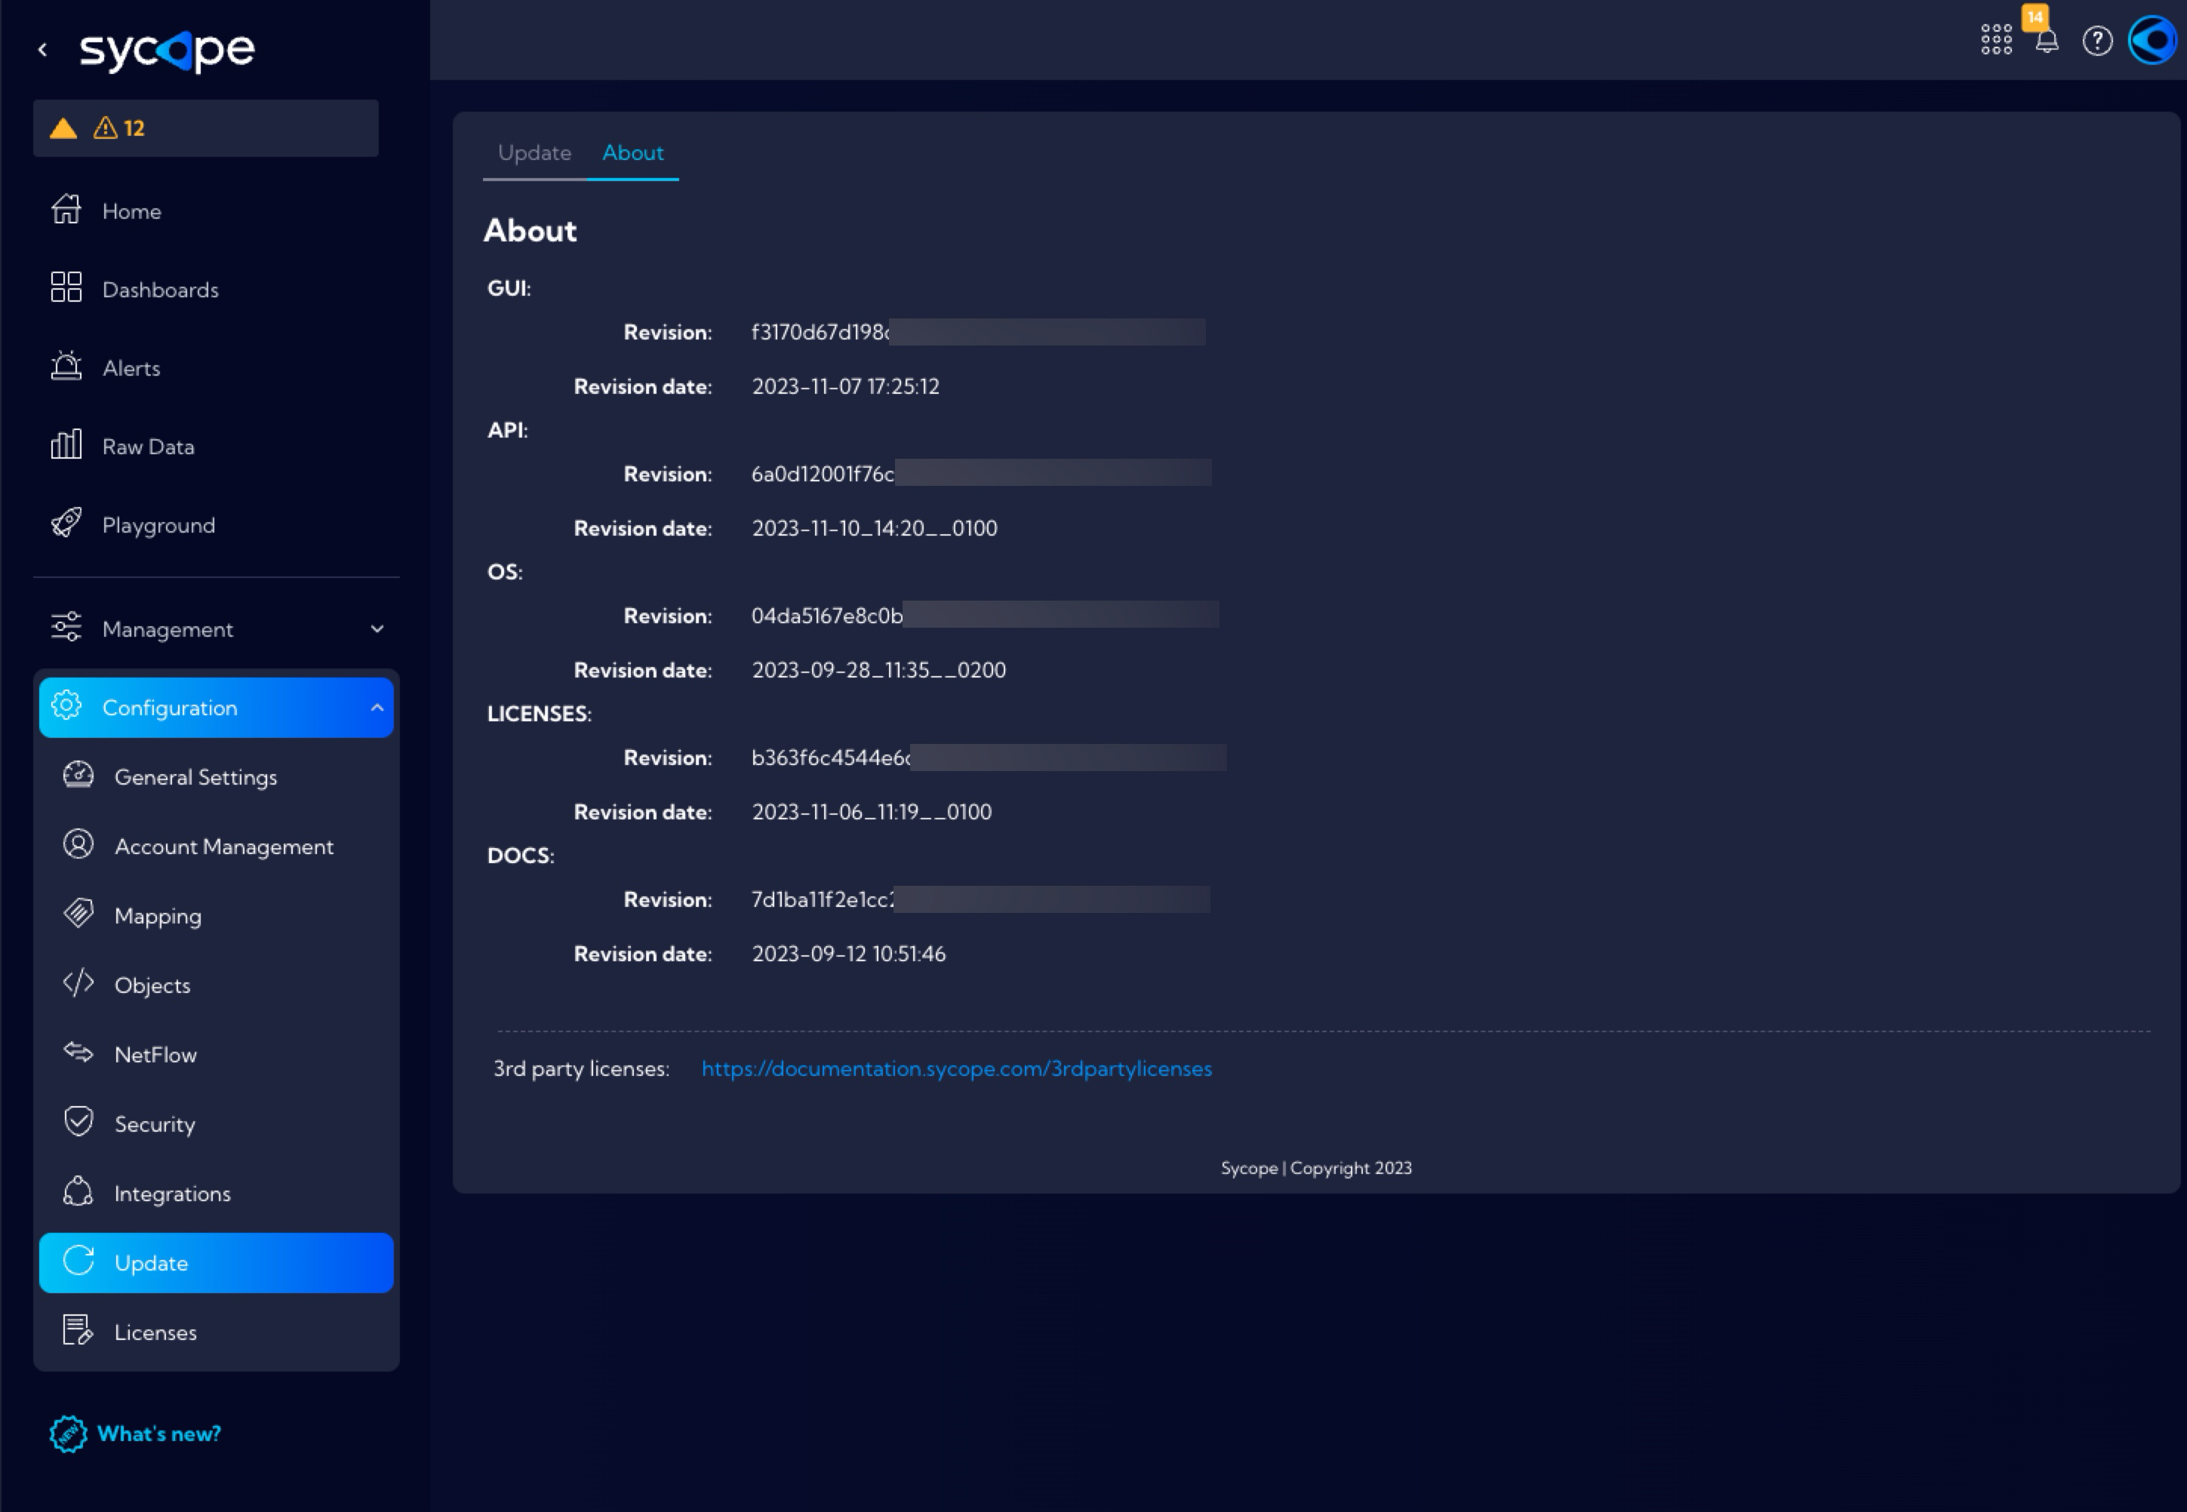Image resolution: width=2187 pixels, height=1512 pixels.
Task: Click DOCS revision date 2023-09-12 10:51:46
Action: point(849,954)
